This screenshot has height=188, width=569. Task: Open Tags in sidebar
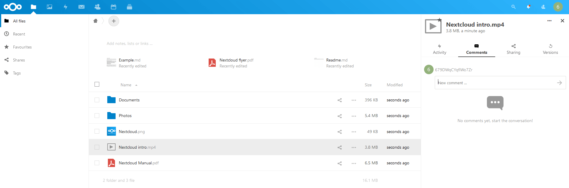(x=44, y=73)
